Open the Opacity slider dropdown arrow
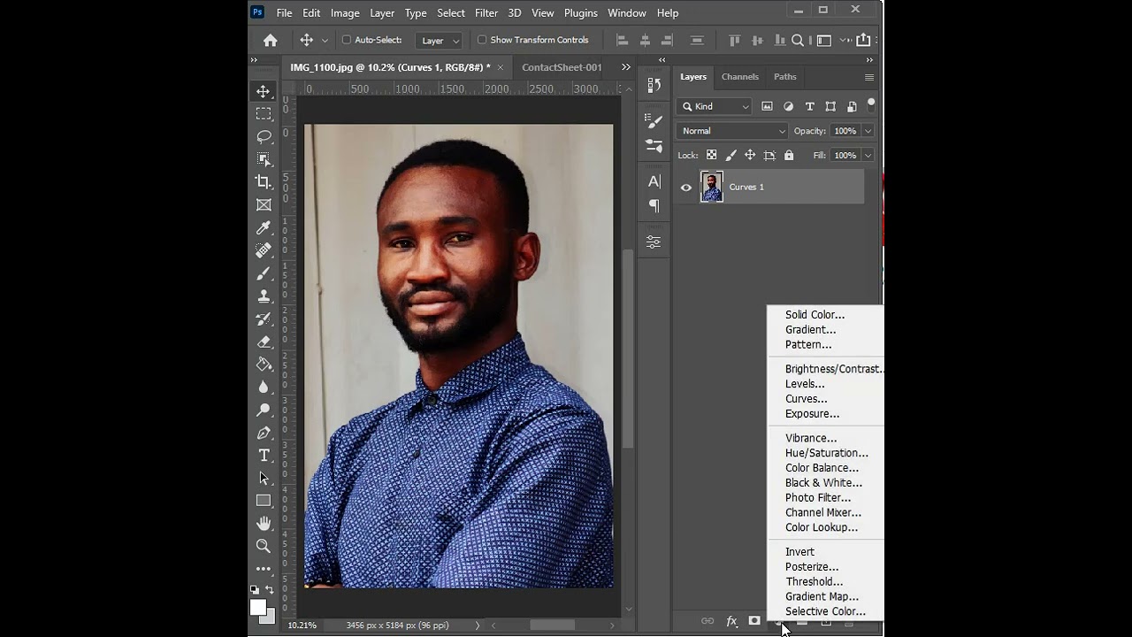Screen dimensions: 1132x637 pyautogui.click(x=868, y=131)
